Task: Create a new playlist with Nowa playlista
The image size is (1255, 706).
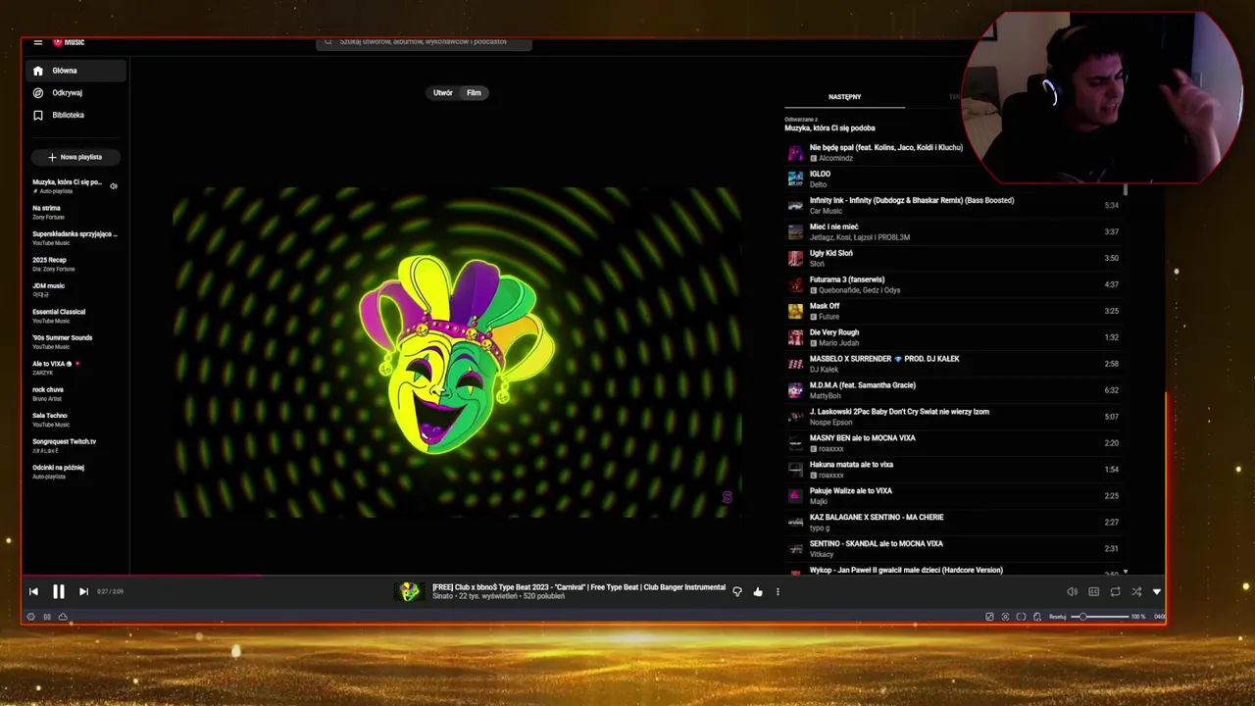Action: click(75, 157)
